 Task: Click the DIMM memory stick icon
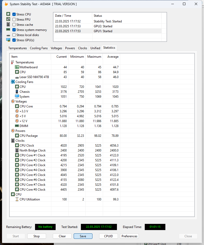click(x=17, y=126)
